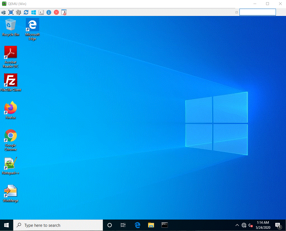Image resolution: width=286 pixels, height=231 pixels.
Task: Open the gear settings in QEMU toolbar
Action: coord(19,12)
